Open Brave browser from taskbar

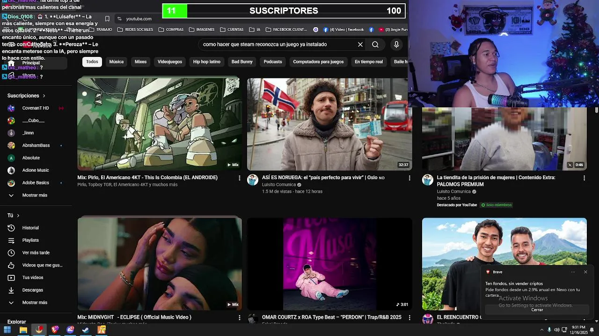click(x=55, y=330)
